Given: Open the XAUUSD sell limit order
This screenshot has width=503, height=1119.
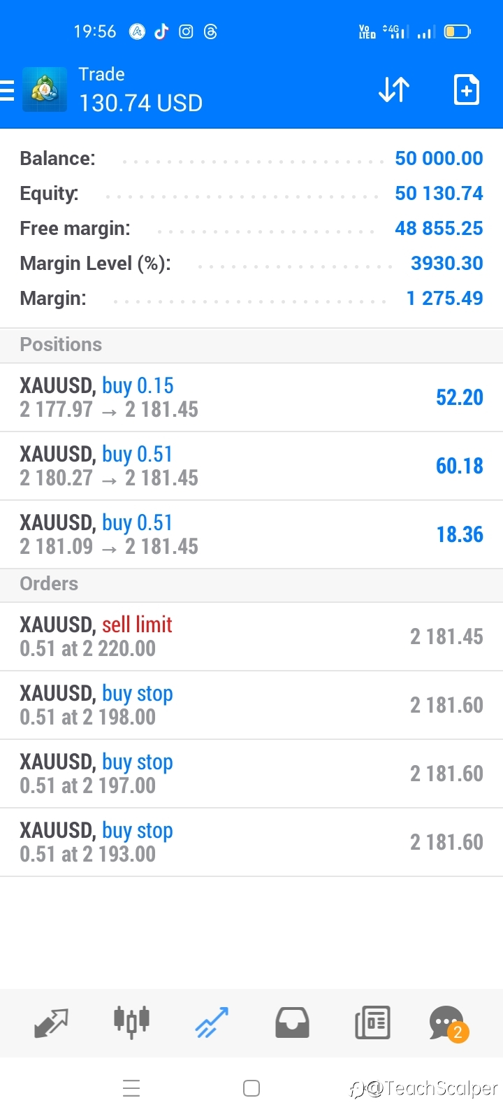Looking at the screenshot, I should click(251, 636).
